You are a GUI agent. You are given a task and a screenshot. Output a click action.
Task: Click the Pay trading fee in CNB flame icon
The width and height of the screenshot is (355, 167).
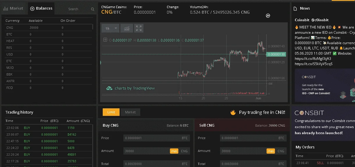[233, 112]
